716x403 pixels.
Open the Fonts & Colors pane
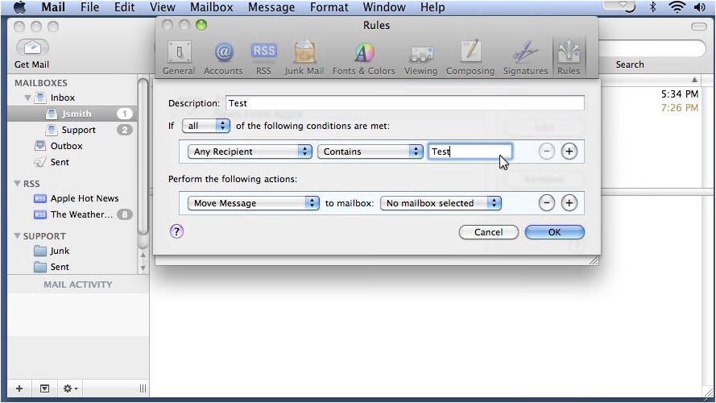click(364, 57)
